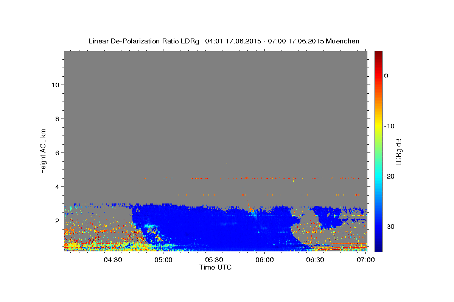Click the colorbar value label -10

(x=389, y=126)
